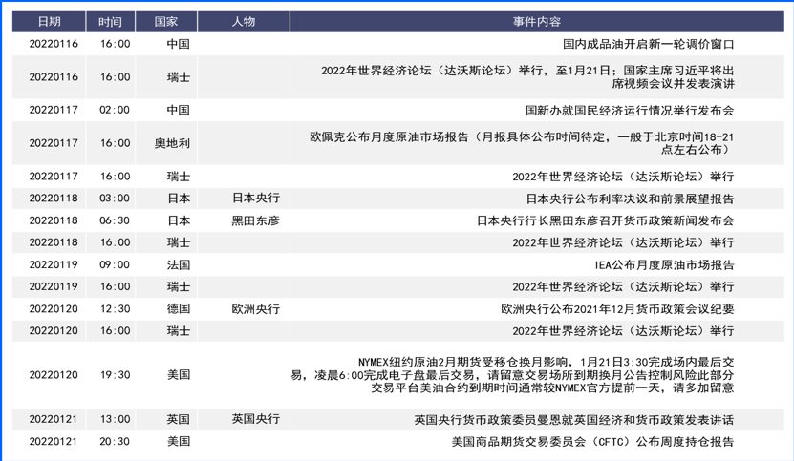Select date 20220117 in the 奥地利 row
The width and height of the screenshot is (794, 461).
click(x=54, y=143)
